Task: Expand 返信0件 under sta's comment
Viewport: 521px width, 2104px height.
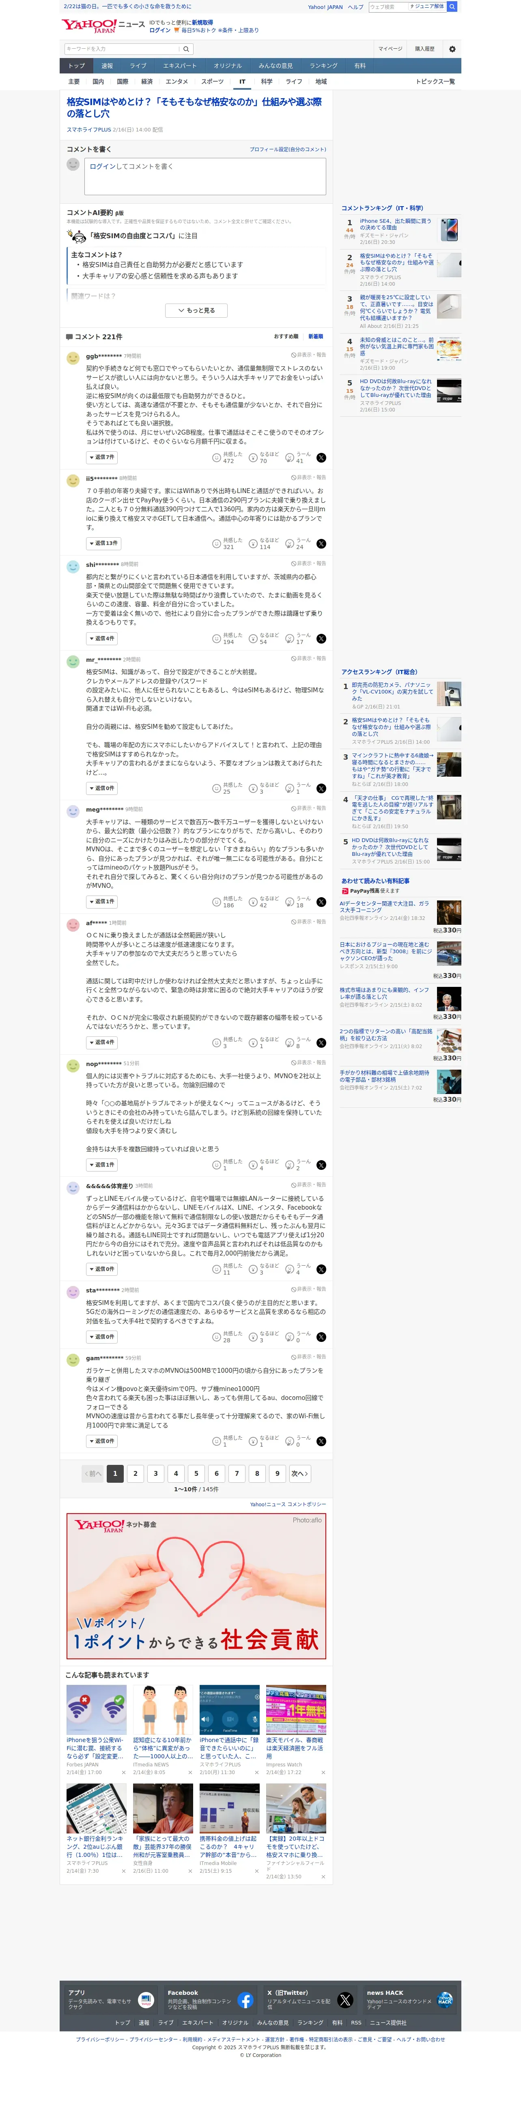Action: (x=102, y=1337)
